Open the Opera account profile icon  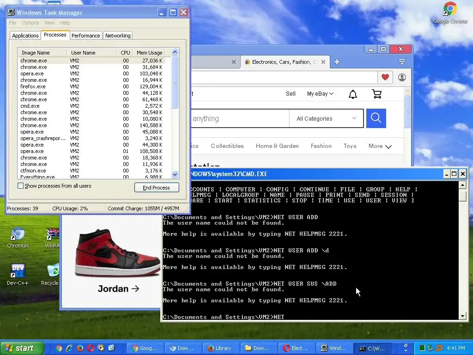point(402,77)
